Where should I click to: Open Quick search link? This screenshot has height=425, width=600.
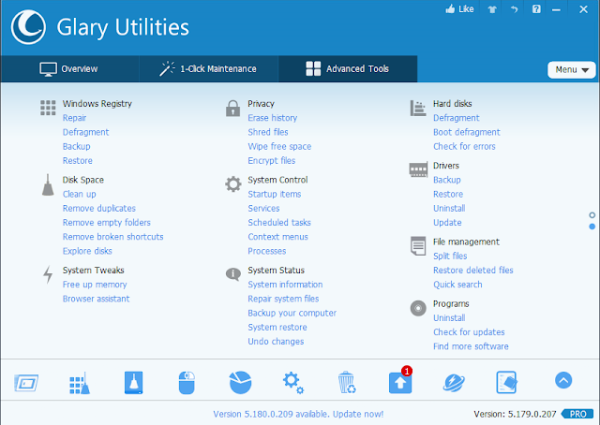457,285
